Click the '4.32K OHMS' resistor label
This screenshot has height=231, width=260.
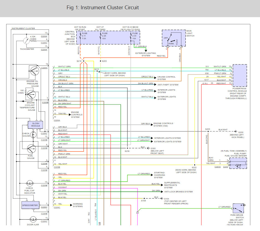click(33, 38)
